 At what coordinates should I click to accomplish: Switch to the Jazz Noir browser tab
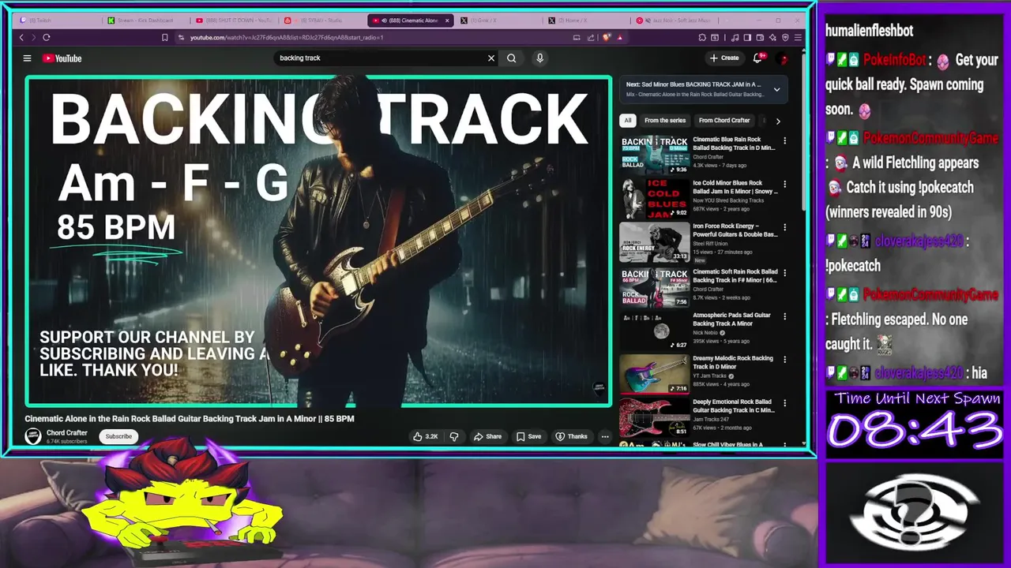pos(677,21)
